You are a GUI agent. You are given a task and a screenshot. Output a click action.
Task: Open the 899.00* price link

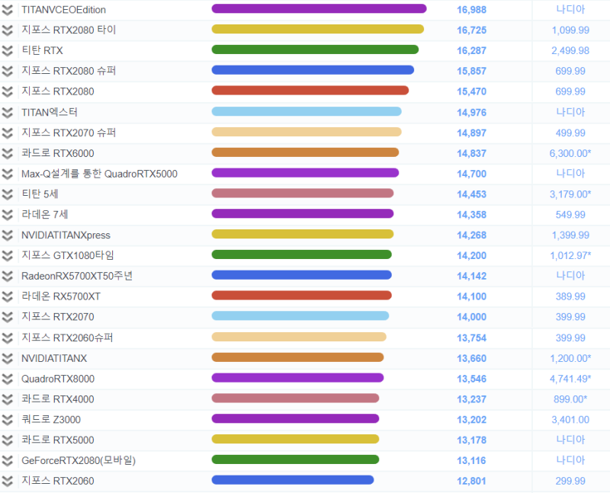(x=570, y=399)
